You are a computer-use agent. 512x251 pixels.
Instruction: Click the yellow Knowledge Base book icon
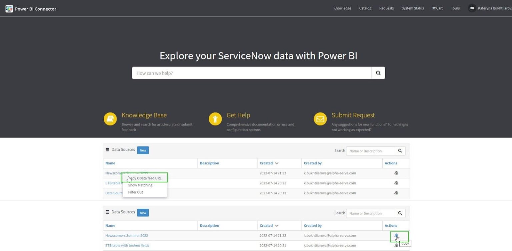point(110,119)
